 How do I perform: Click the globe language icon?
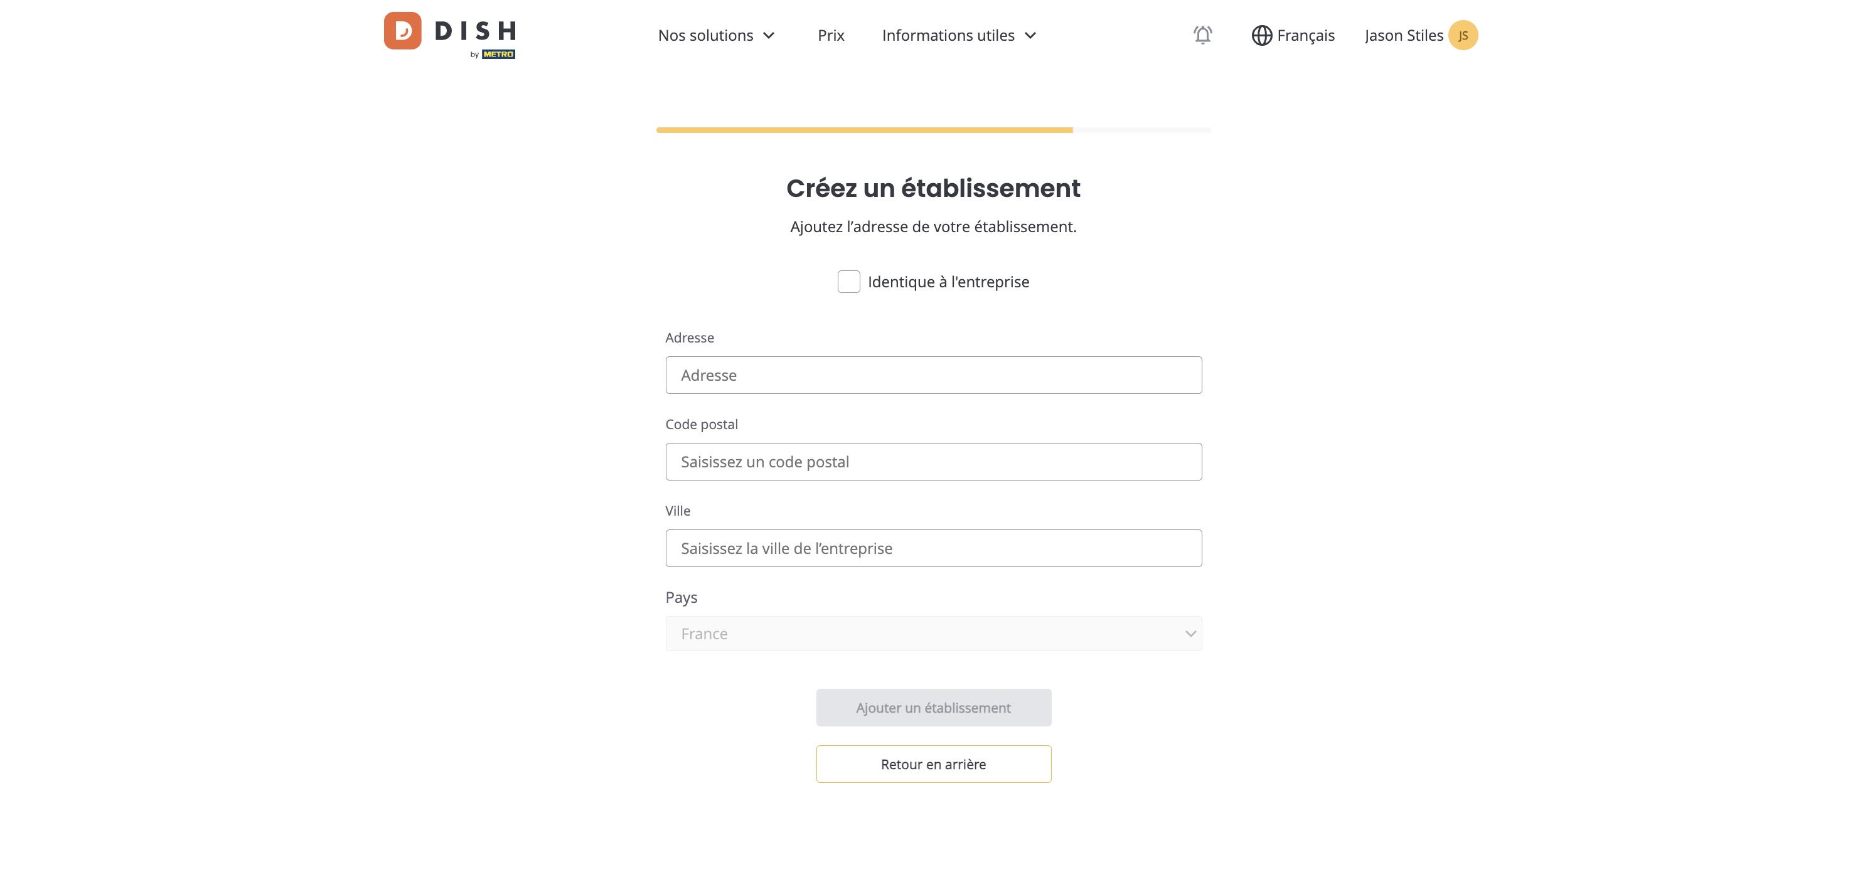(1262, 36)
